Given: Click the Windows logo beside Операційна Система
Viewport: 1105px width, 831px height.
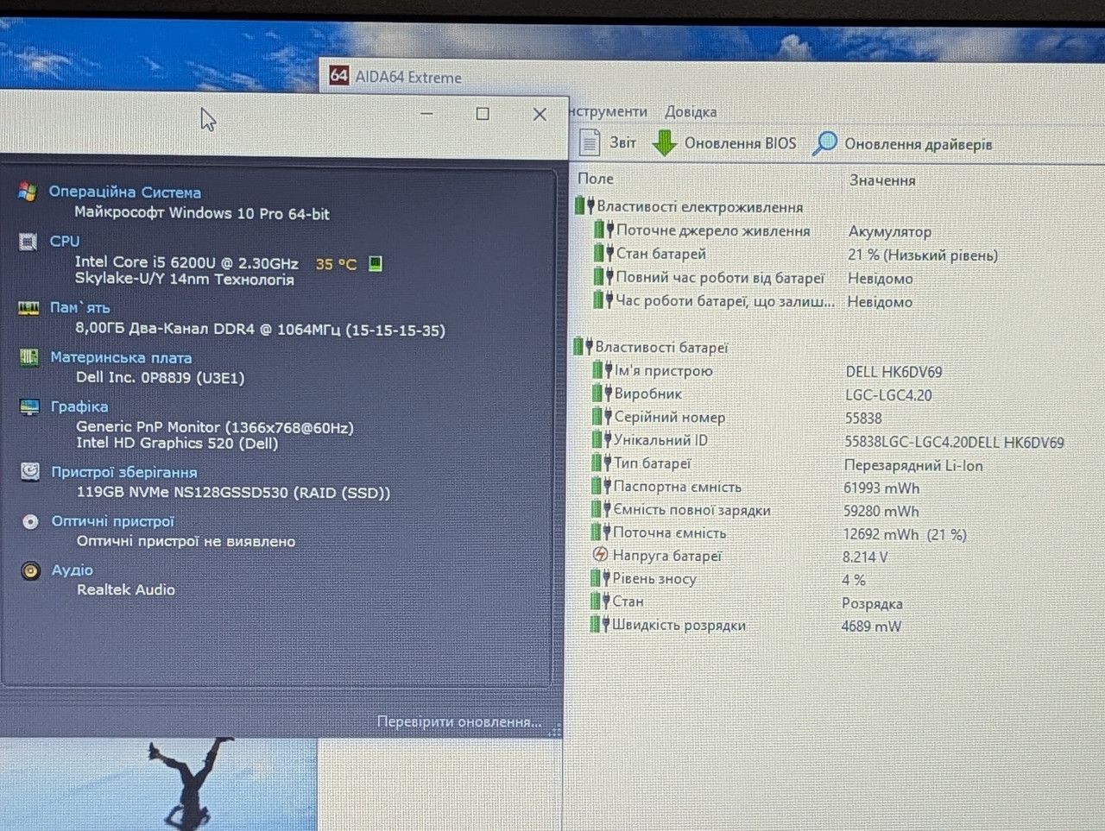Looking at the screenshot, I should [28, 192].
